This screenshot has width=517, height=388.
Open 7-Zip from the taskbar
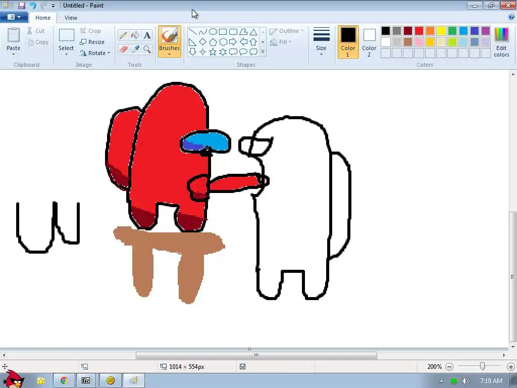click(86, 380)
